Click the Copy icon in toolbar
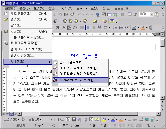The image size is (166, 129). click(x=60, y=15)
